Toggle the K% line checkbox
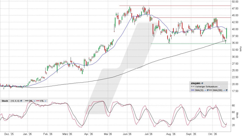The height and width of the screenshot is (137, 244). (x=45, y=101)
